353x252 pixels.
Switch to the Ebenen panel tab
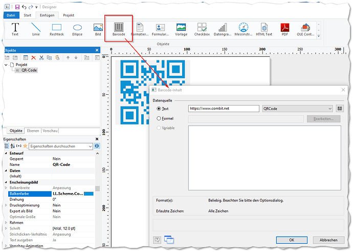point(33,131)
